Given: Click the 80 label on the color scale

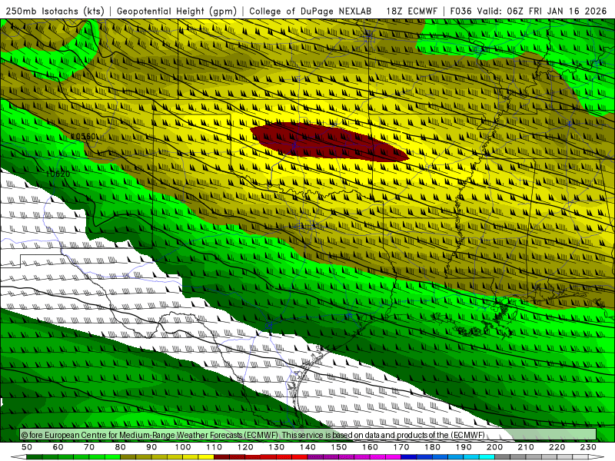Looking at the screenshot, I should tap(121, 447).
